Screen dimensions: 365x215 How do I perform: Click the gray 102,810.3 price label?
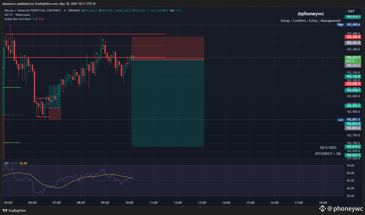[x=353, y=128]
